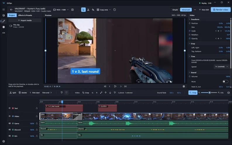The width and height of the screenshot is (232, 145).
Task: Jump to the start of clip
Action: (x=105, y=86)
